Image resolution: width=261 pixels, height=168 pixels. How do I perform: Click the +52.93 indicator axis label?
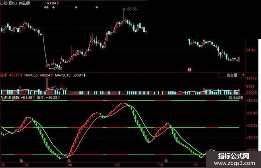coord(252,125)
